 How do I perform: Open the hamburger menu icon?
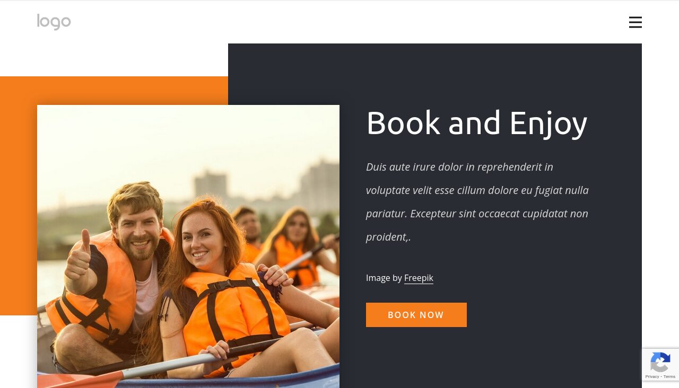click(x=636, y=22)
